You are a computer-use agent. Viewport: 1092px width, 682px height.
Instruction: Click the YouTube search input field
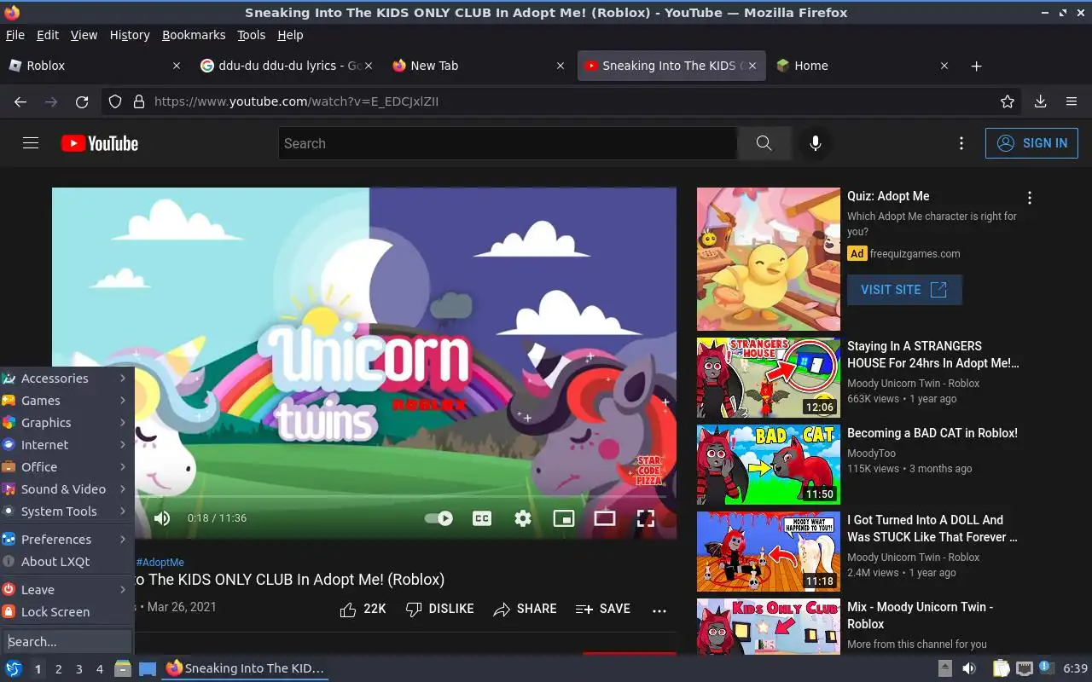pos(508,143)
